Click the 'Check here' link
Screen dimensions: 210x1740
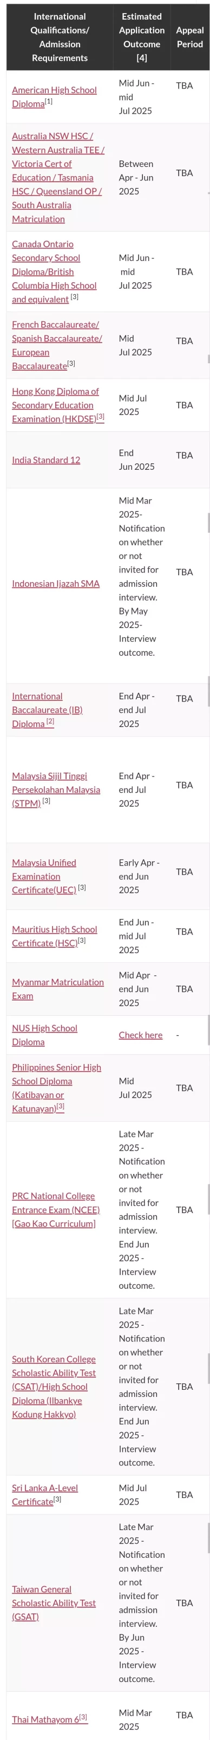140,1035
